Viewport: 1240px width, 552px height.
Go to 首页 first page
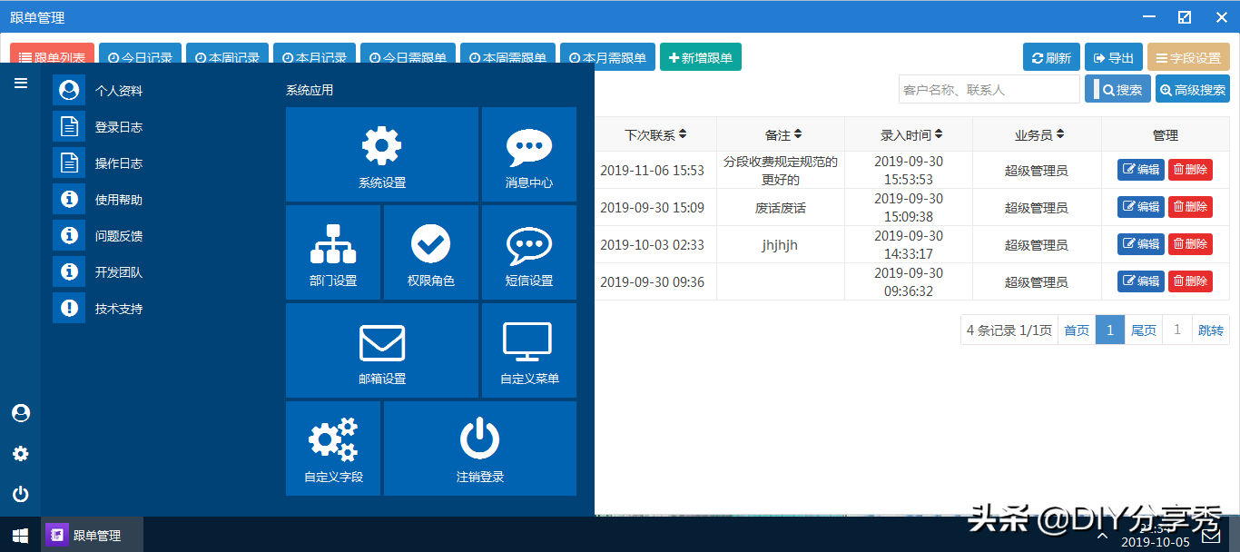coord(1077,330)
